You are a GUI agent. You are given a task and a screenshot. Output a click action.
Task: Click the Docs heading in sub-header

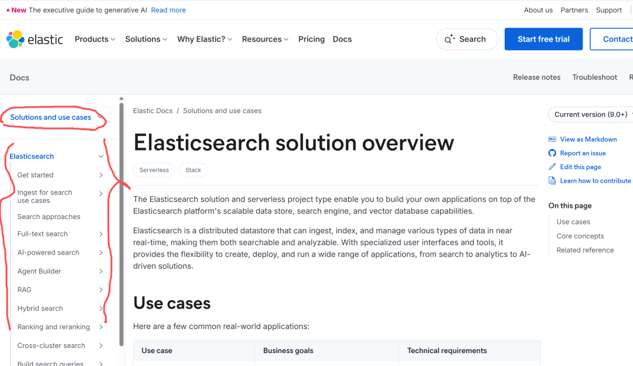(19, 77)
